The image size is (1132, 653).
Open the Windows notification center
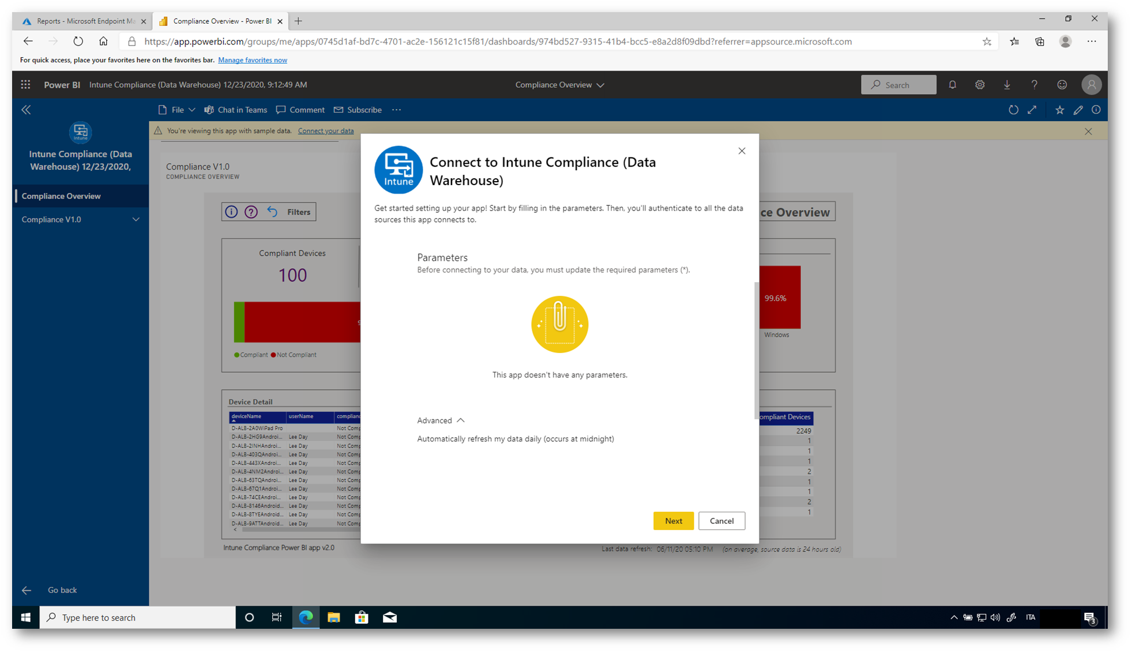[x=1089, y=617]
